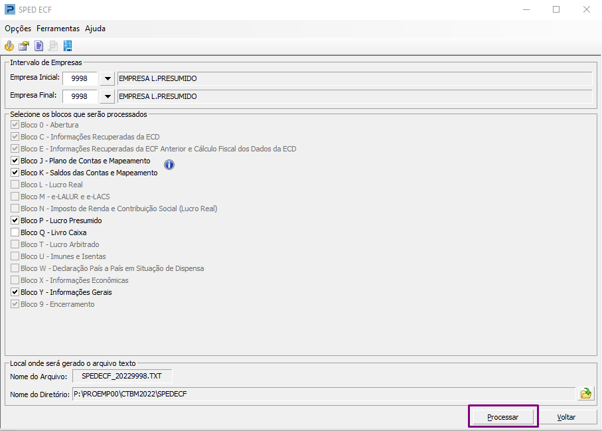Click the blue info icon beside Bloco J
Image resolution: width=602 pixels, height=431 pixels.
(x=169, y=165)
